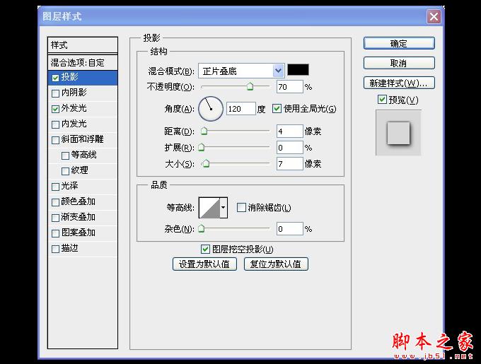Open the 等高线 contour picker arrow
This screenshot has height=364, width=481.
tap(224, 207)
